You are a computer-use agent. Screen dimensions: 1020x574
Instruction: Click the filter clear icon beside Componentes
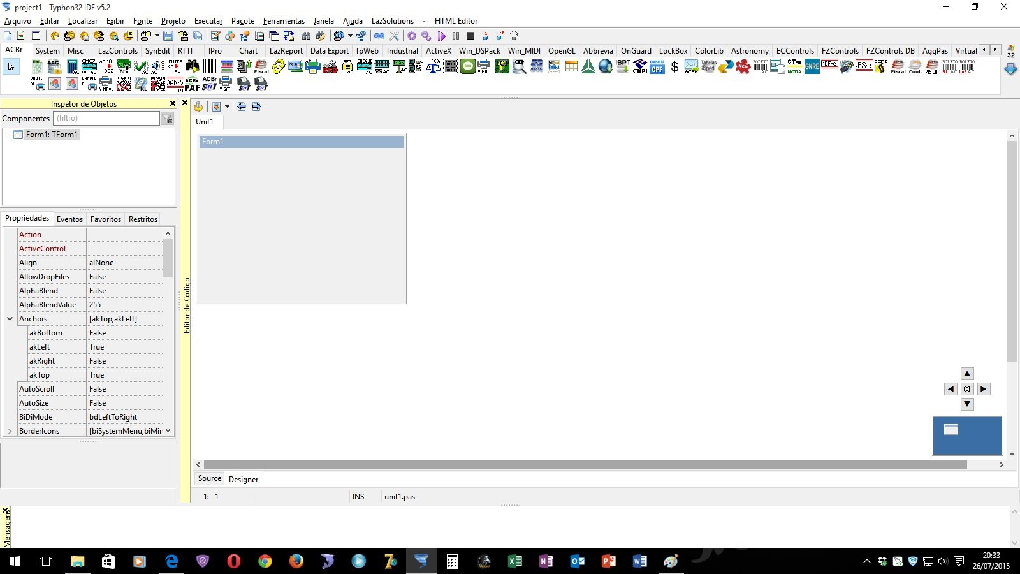pos(167,119)
